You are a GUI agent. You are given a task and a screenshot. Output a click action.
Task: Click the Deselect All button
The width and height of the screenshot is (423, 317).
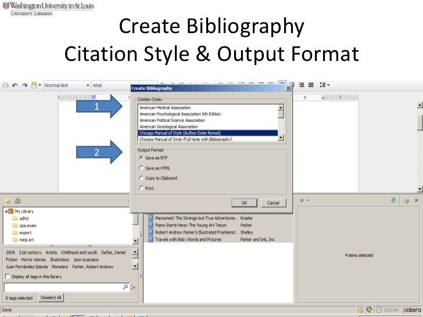[x=51, y=298]
